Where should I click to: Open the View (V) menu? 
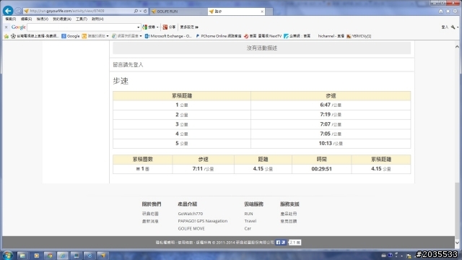42,19
